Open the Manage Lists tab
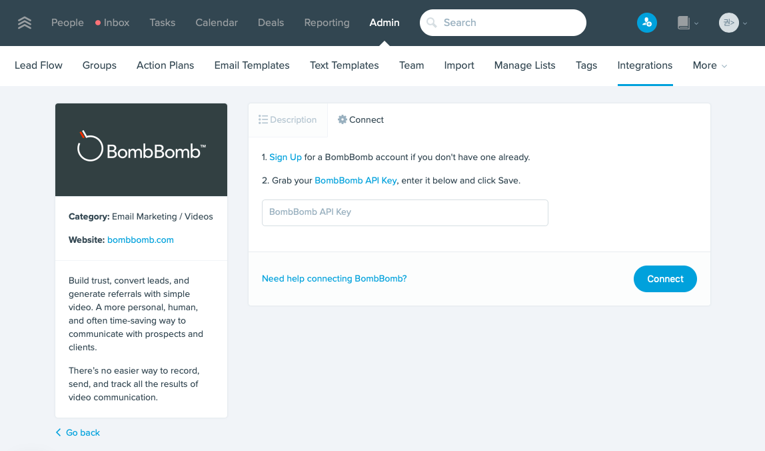 pyautogui.click(x=525, y=65)
